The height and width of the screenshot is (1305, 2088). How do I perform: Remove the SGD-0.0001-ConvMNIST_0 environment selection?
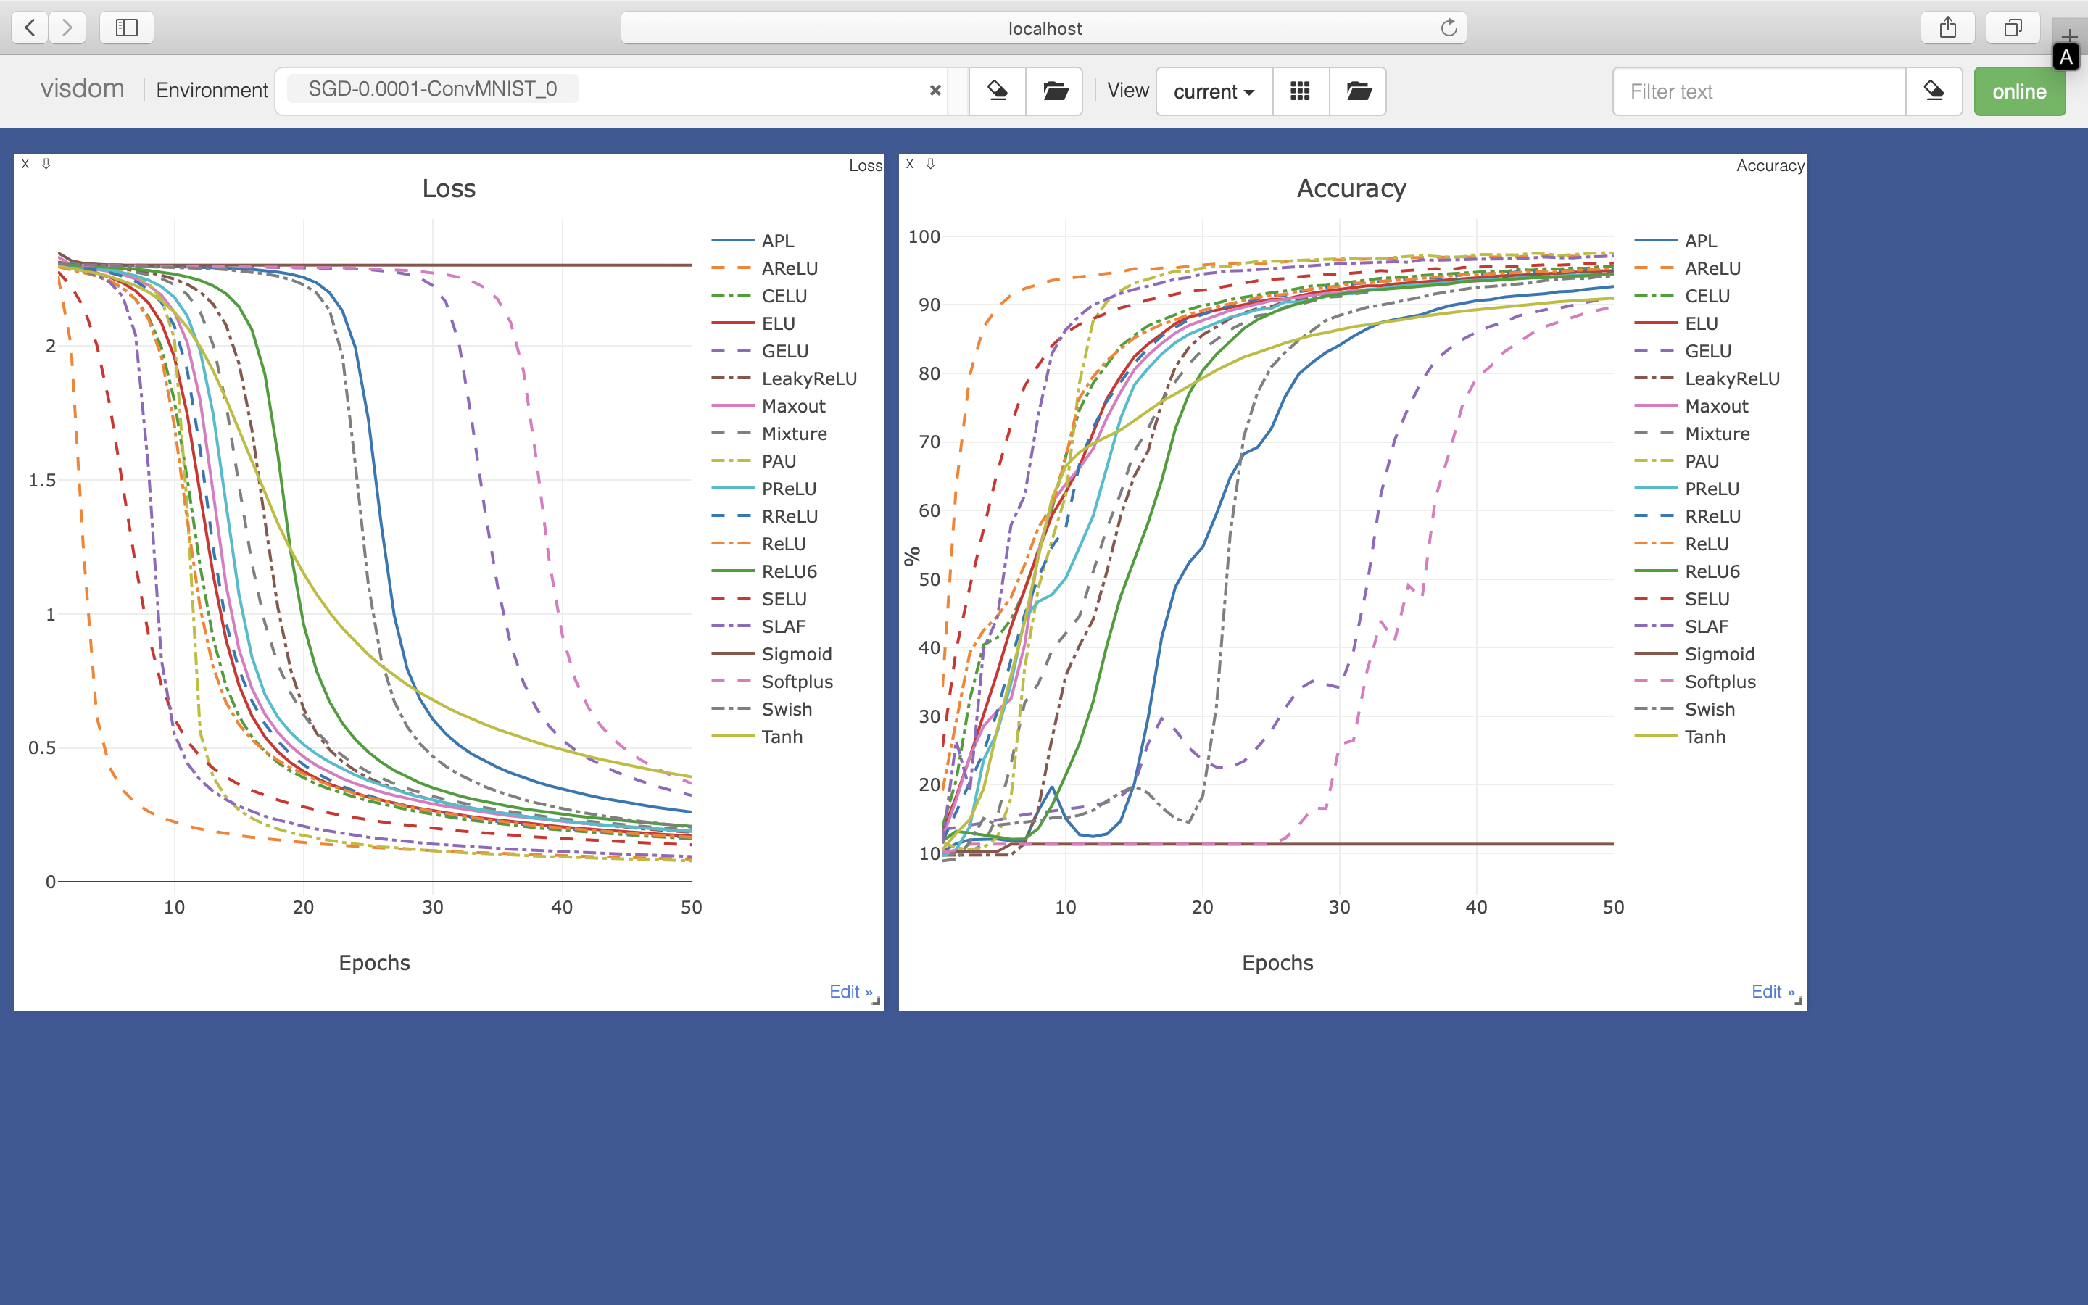(935, 91)
